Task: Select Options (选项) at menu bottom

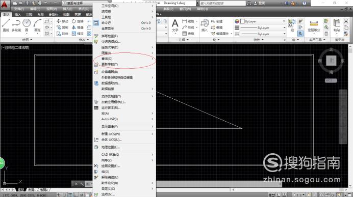Action: click(x=124, y=194)
